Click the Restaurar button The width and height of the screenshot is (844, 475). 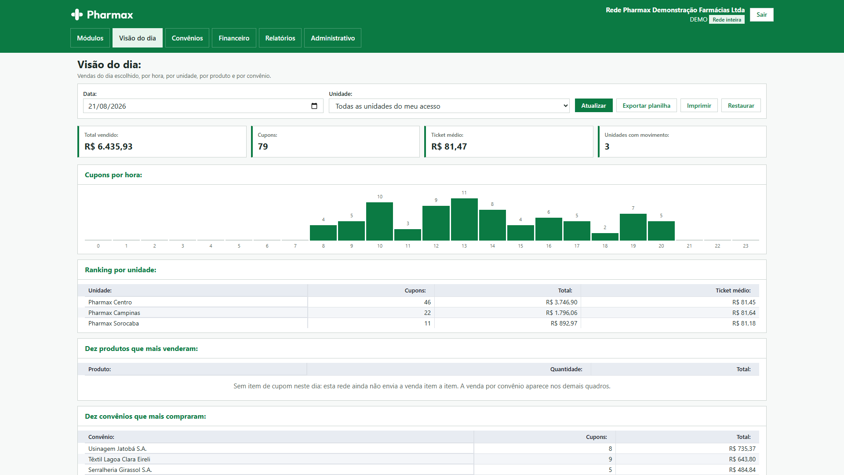[x=741, y=106]
